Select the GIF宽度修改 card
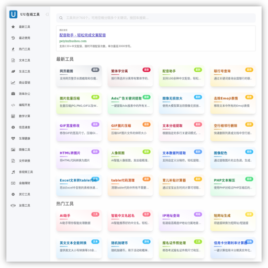 (x=79, y=130)
